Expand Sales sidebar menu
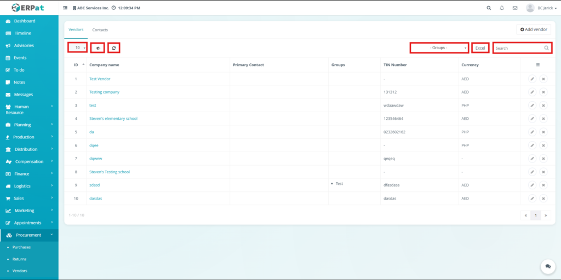Screen dimensions: 561x280 [x=30, y=198]
